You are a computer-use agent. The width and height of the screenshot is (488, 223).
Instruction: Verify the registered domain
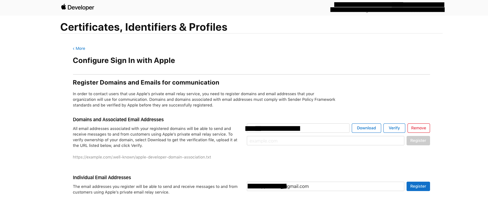(394, 128)
